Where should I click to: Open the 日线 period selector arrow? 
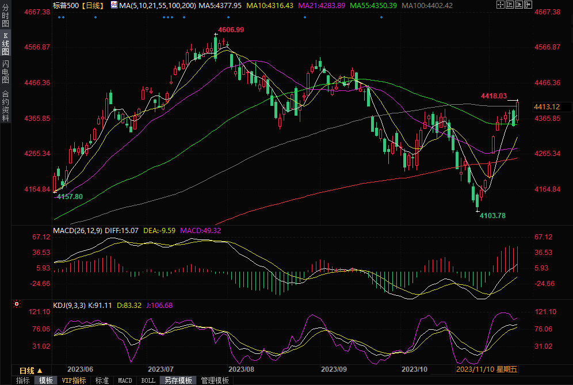(40, 371)
